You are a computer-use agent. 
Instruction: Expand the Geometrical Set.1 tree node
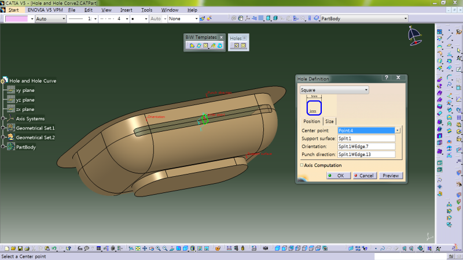[x=3, y=128]
